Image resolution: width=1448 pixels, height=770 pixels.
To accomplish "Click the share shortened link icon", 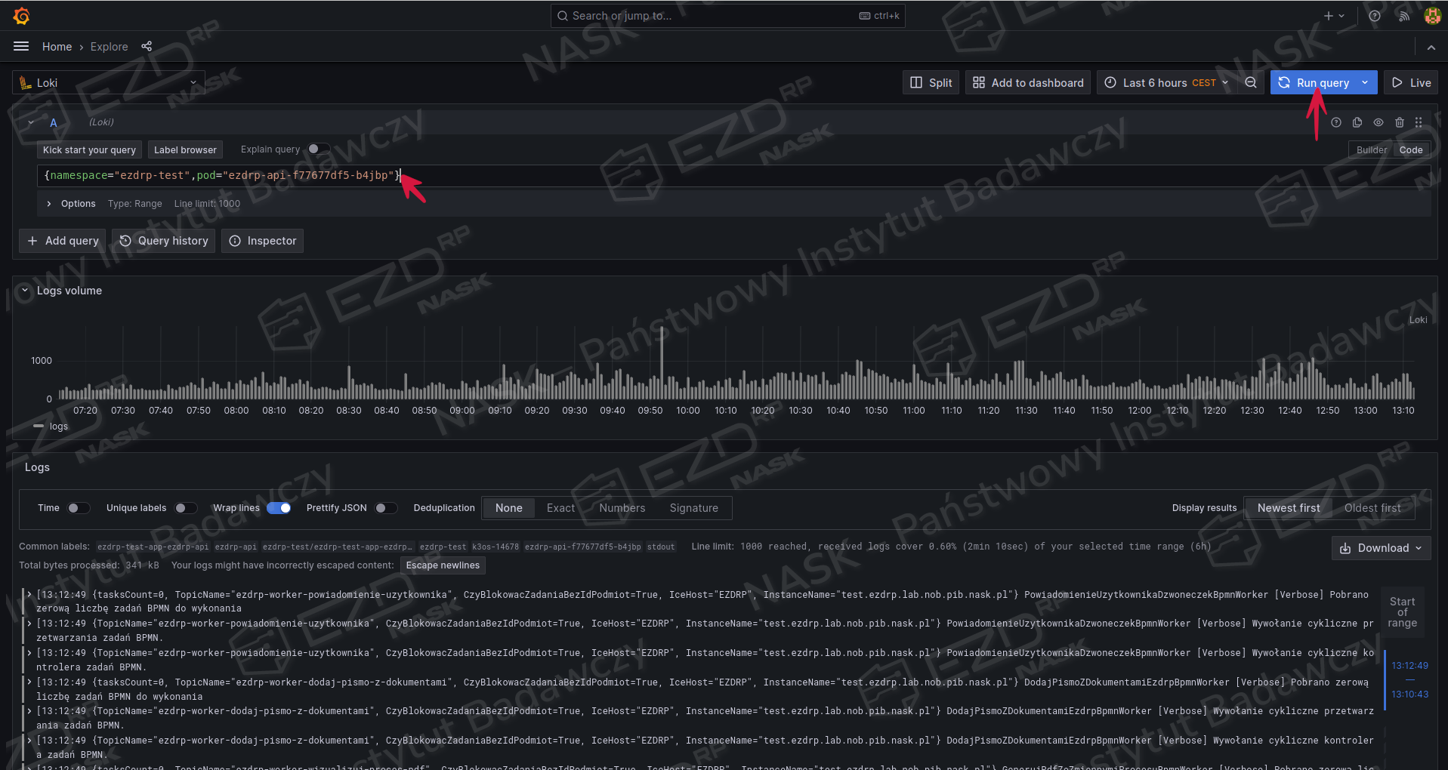I will coord(147,47).
